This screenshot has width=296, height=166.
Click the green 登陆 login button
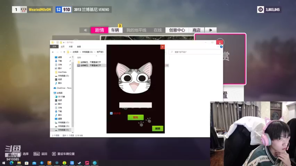(x=135, y=117)
